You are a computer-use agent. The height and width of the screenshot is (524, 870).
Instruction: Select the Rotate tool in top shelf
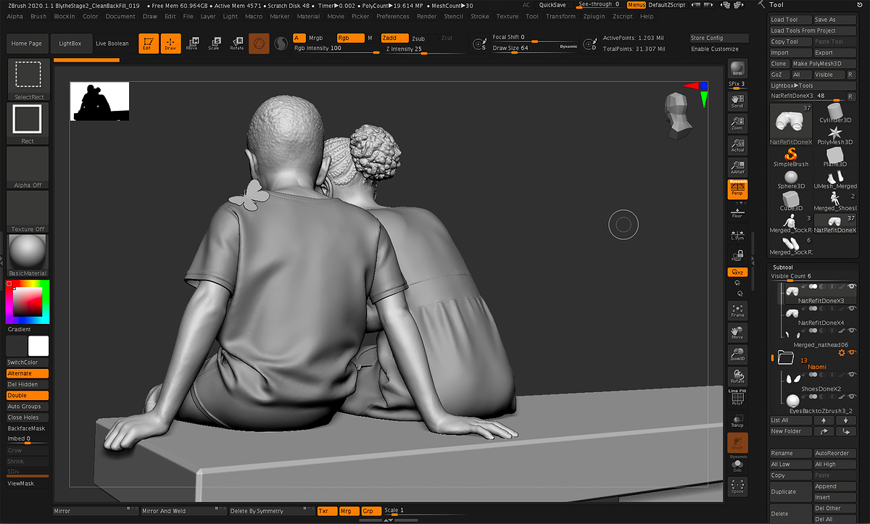click(236, 43)
